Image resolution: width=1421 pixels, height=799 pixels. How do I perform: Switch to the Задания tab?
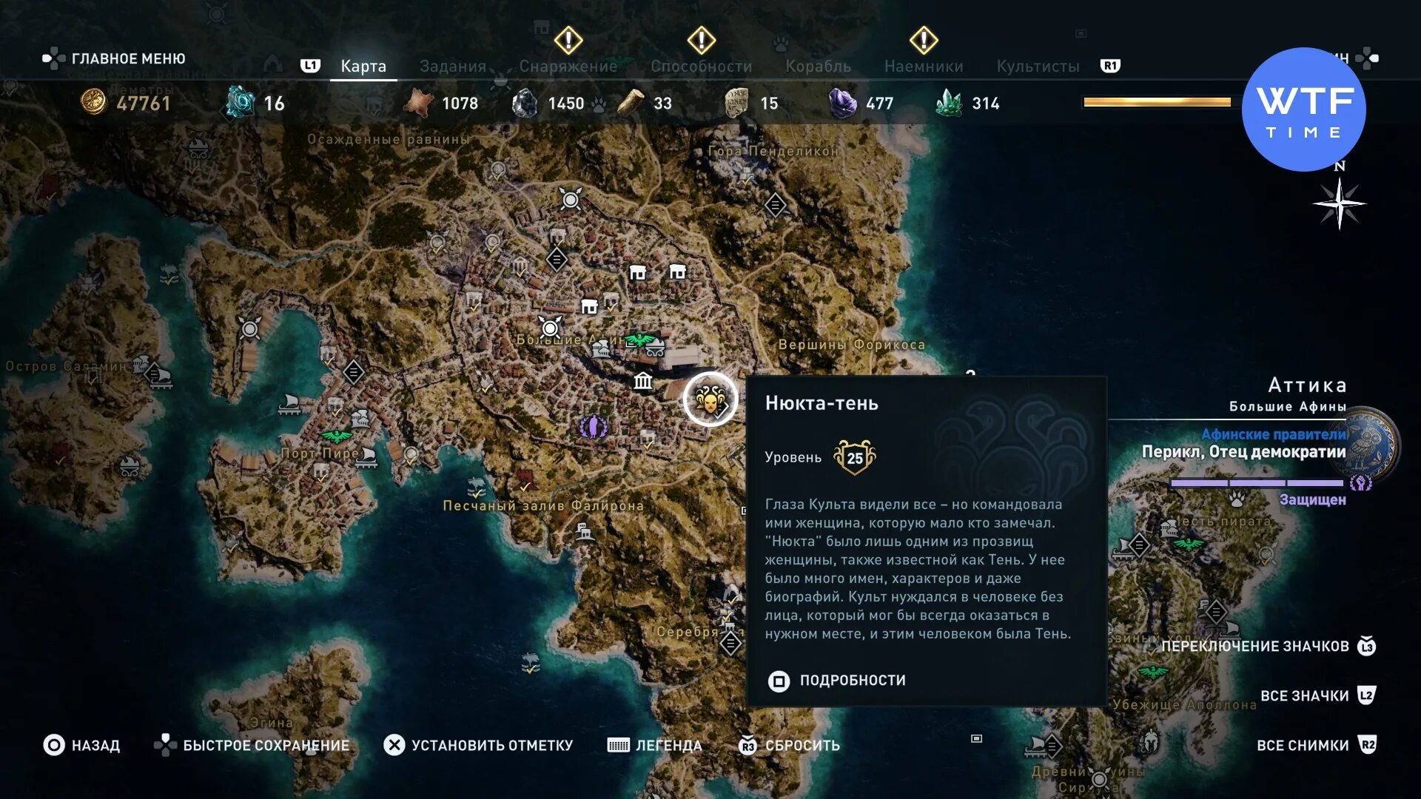(452, 66)
